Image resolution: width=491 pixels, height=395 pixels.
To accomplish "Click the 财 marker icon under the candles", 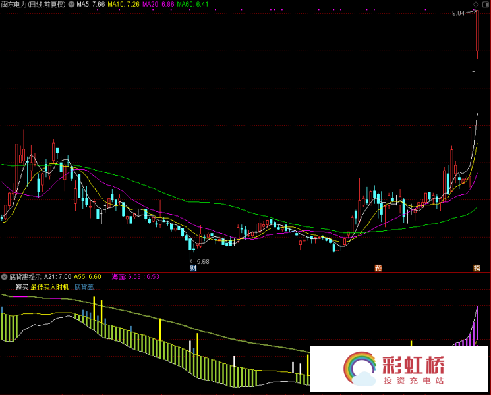I will point(193,268).
